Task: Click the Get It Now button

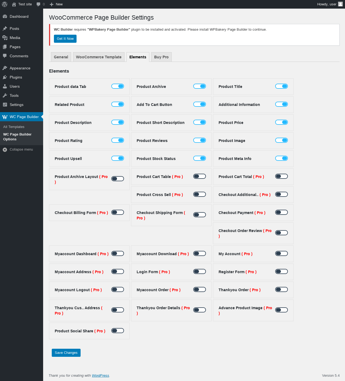Action: coord(65,39)
